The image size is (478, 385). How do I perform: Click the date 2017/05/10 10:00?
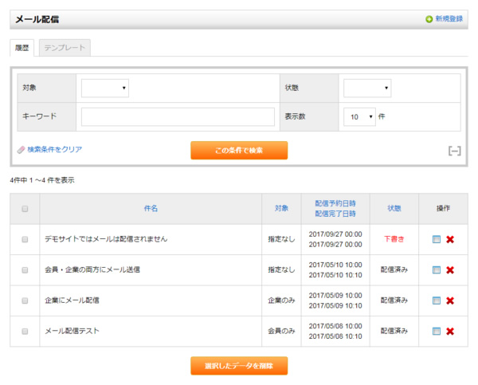coord(335,265)
